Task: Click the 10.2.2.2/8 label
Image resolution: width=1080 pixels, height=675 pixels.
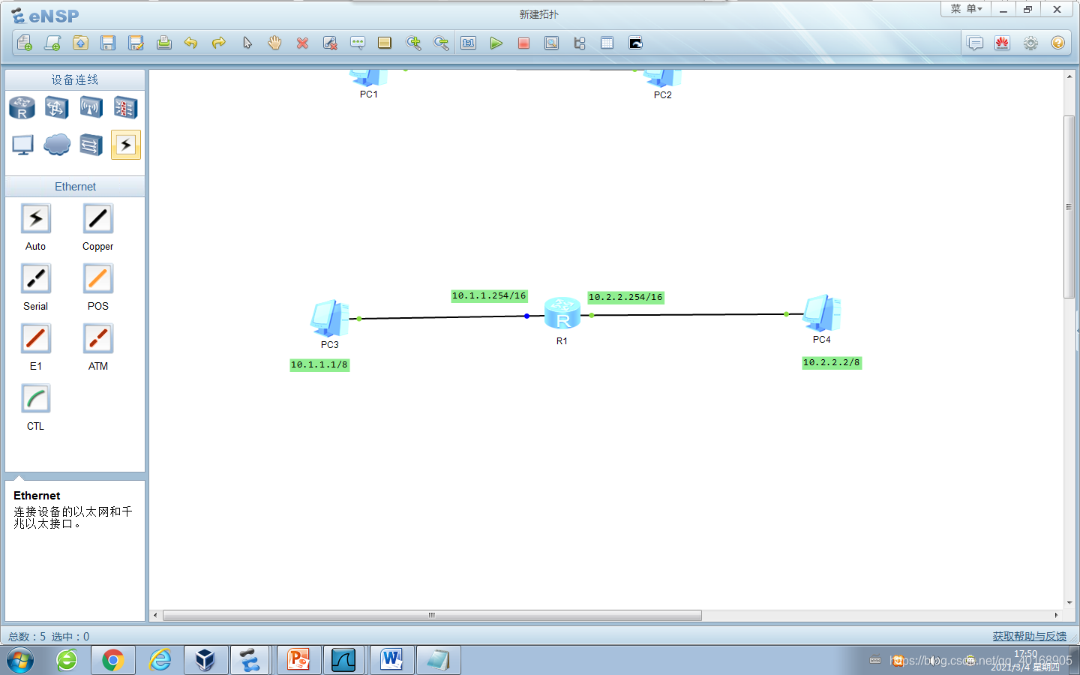Action: click(x=832, y=363)
